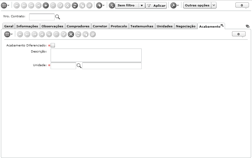Viewport: 252px width, 158px height.
Task: Click the main record counter showing 0
Action: pyautogui.click(x=242, y=5)
